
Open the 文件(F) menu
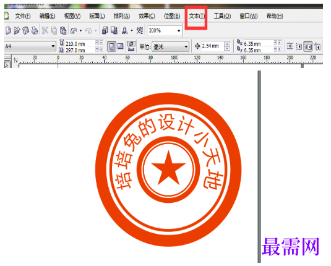pos(23,16)
